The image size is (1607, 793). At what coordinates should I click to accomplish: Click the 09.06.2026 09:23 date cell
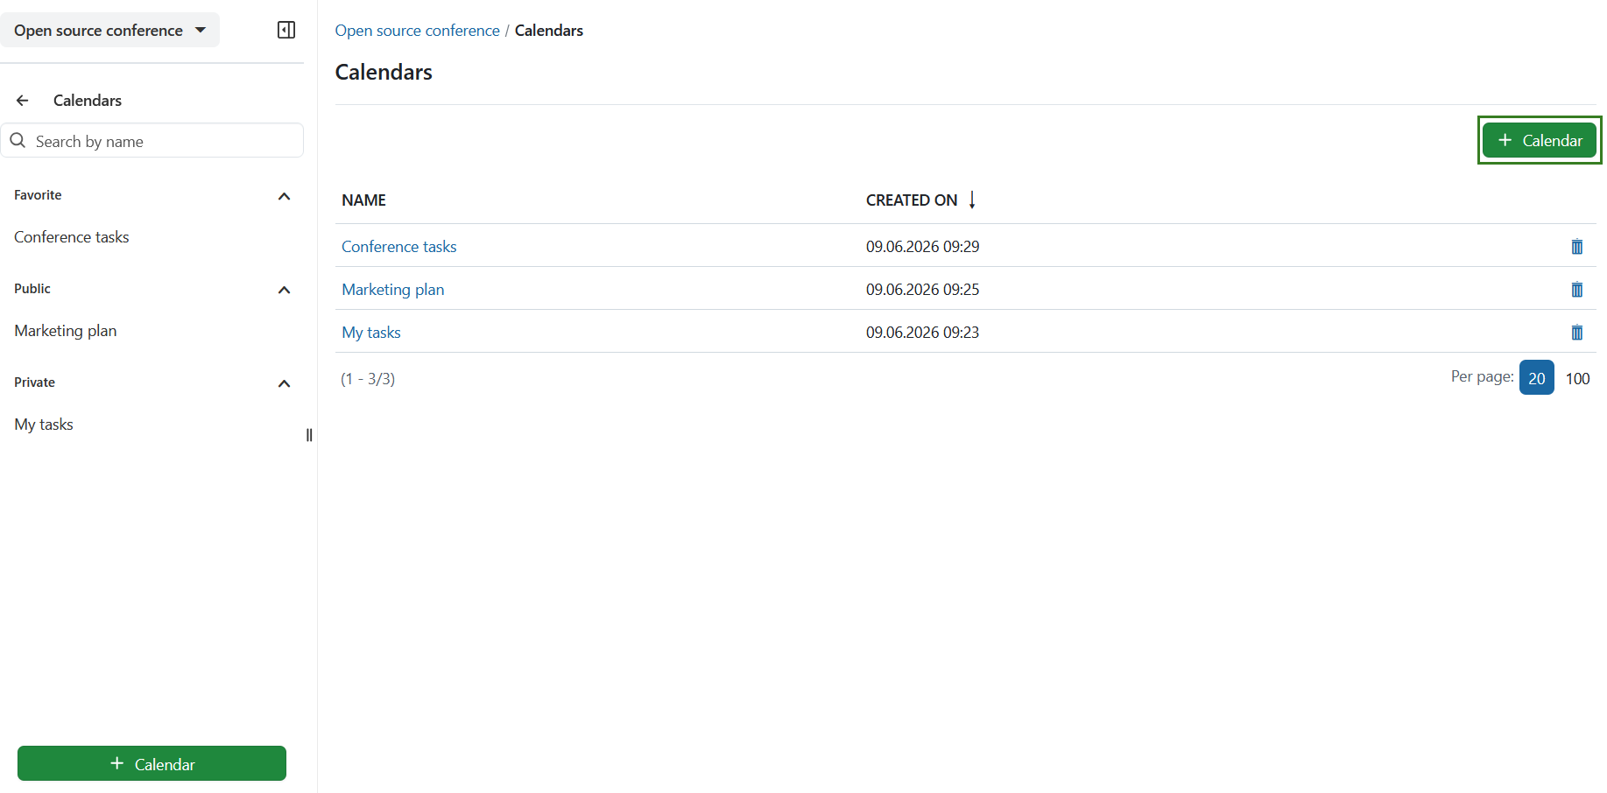tap(923, 333)
